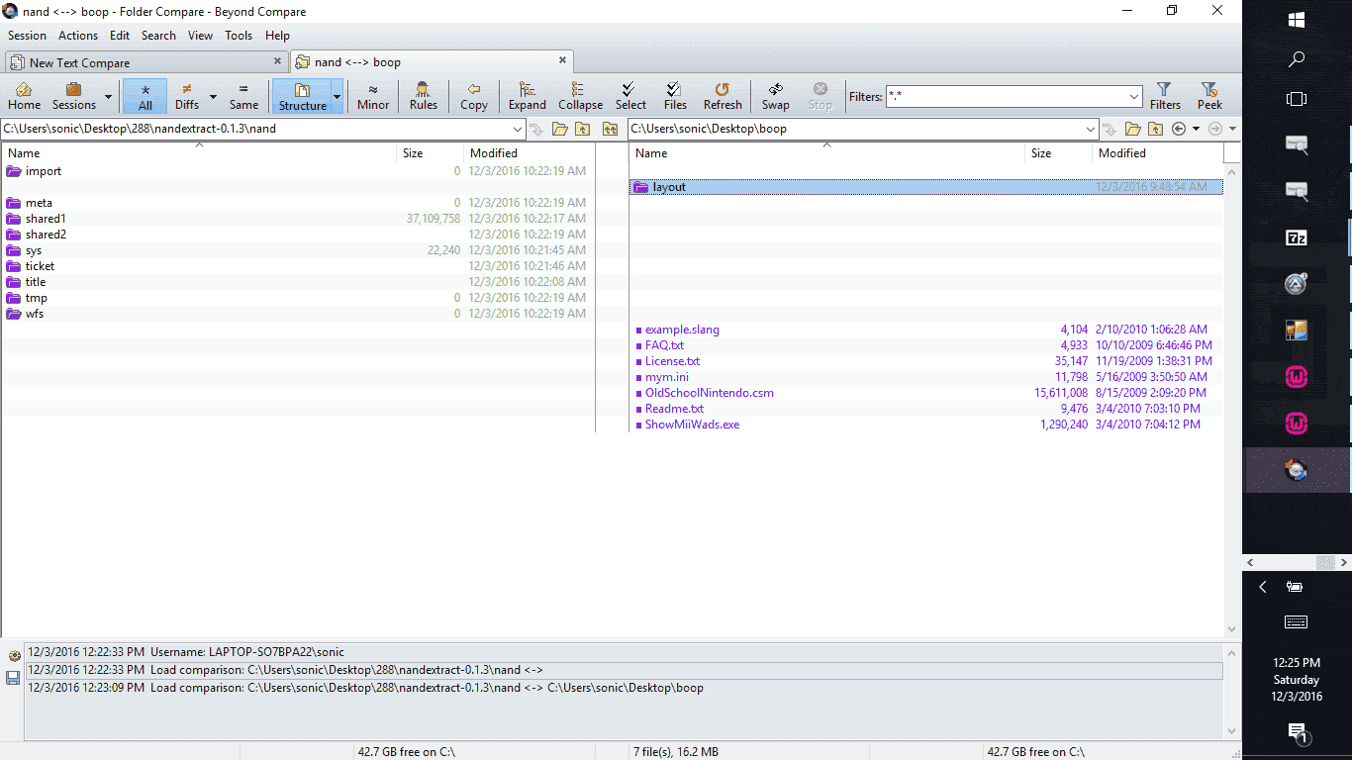
Task: Open the Home view from the toolbar
Action: point(25,96)
